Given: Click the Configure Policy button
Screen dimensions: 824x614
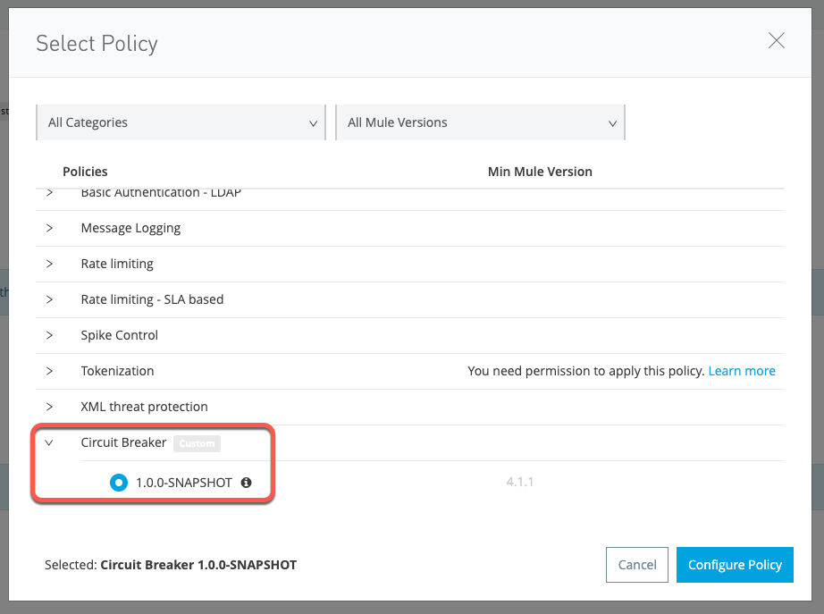Looking at the screenshot, I should 735,565.
